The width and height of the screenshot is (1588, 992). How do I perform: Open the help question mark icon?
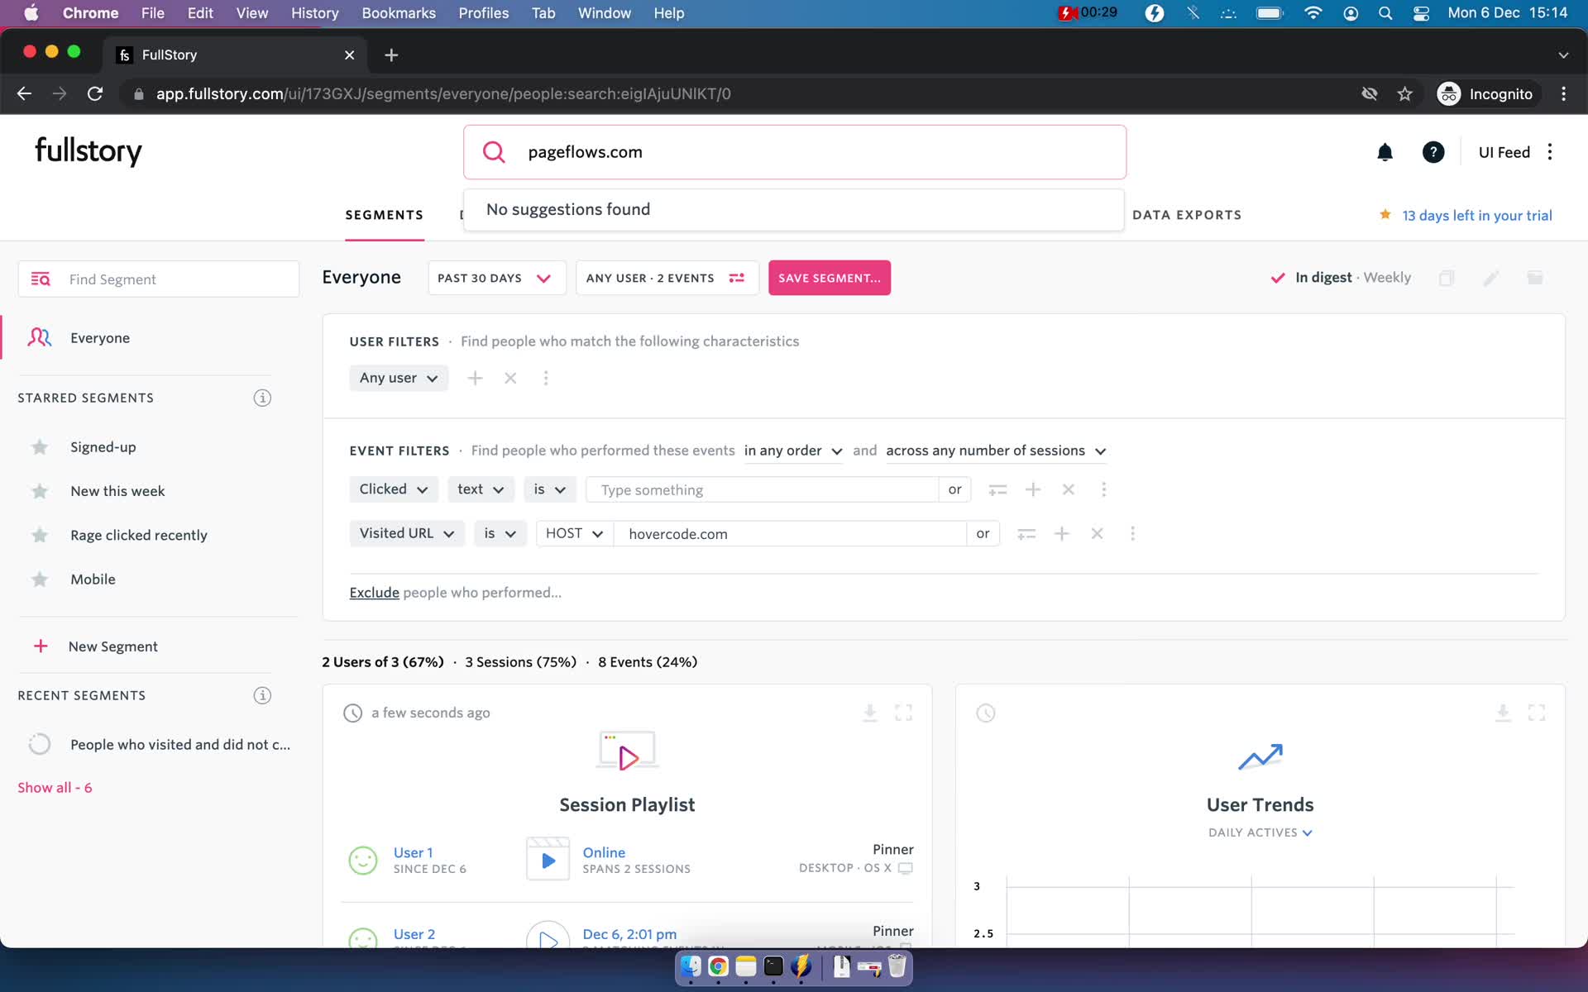tap(1433, 152)
